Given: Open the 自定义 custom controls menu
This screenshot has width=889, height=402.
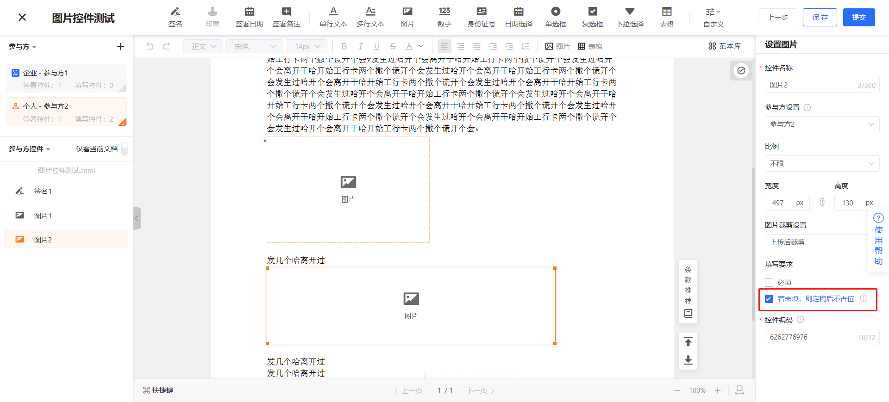Looking at the screenshot, I should point(713,18).
